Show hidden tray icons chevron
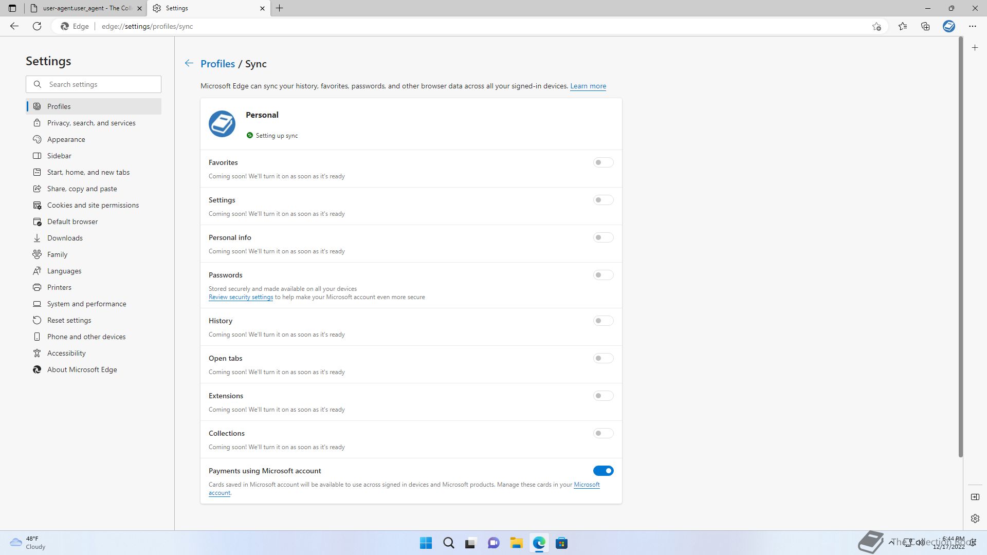Image resolution: width=987 pixels, height=555 pixels. tap(891, 543)
